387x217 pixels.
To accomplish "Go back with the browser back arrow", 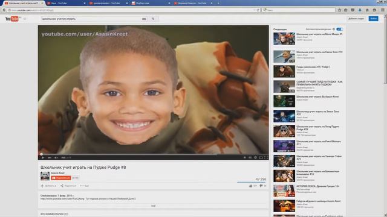I will [4, 10].
